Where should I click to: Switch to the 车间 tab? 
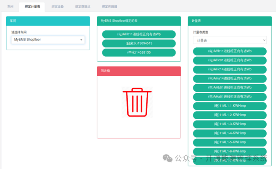[x=11, y=7]
